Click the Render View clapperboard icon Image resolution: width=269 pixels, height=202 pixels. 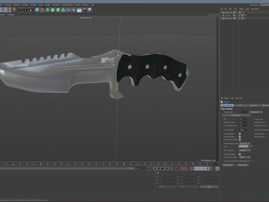pyautogui.click(x=20, y=10)
